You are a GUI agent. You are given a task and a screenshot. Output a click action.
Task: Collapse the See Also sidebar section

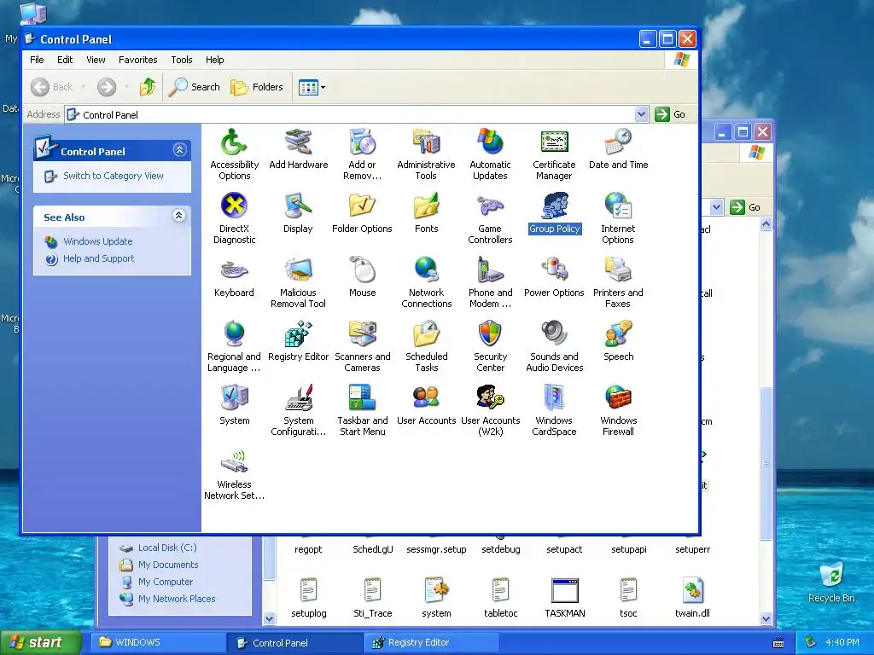[179, 216]
